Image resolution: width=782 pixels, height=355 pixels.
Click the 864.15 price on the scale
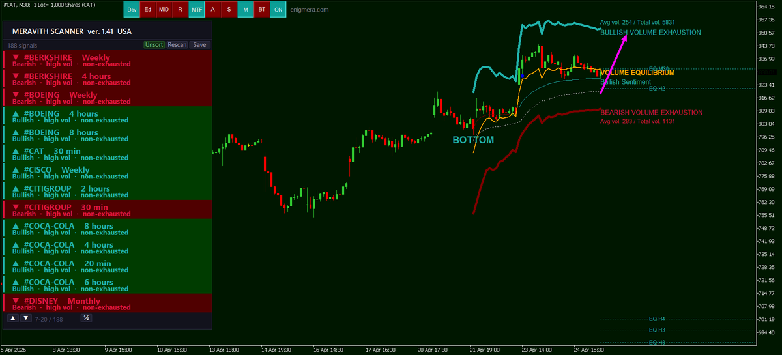[766, 6]
